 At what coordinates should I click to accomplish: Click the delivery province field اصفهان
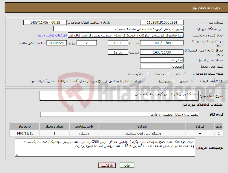[162, 60]
